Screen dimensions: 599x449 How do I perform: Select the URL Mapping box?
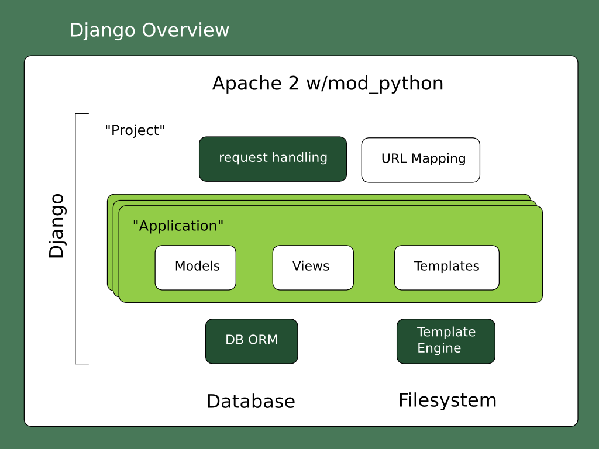tap(421, 160)
